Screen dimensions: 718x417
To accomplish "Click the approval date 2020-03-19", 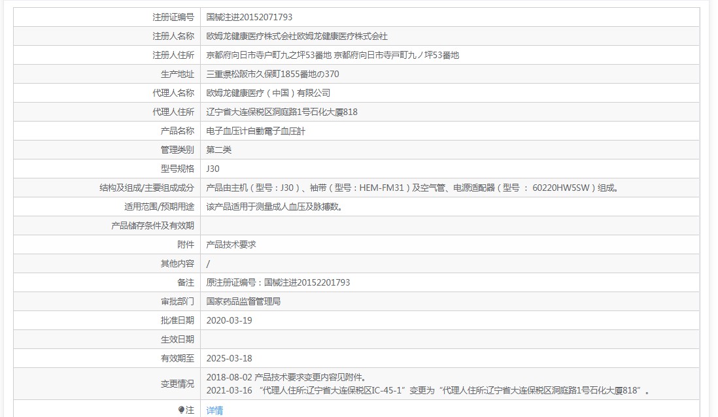I will pyautogui.click(x=231, y=320).
